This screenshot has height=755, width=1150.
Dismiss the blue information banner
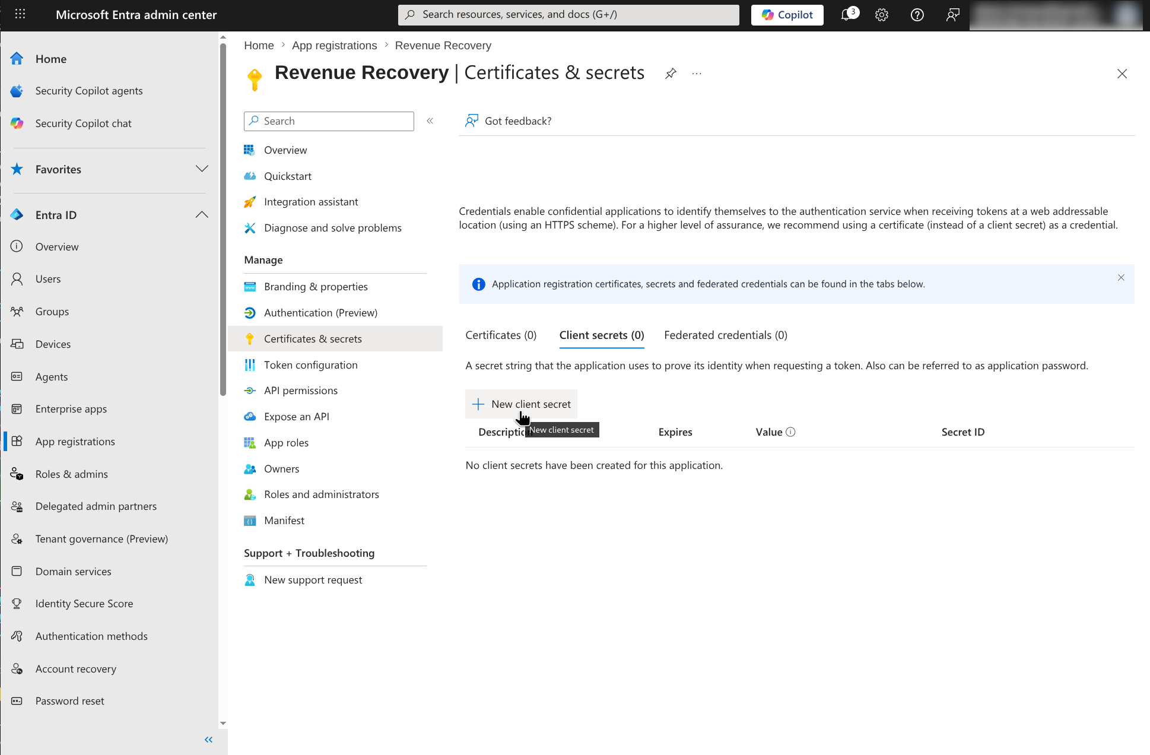1121,278
